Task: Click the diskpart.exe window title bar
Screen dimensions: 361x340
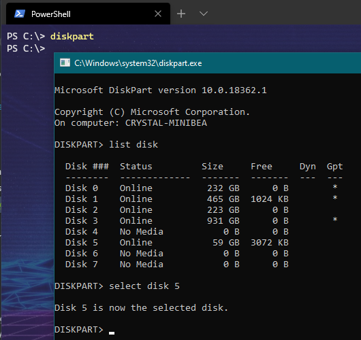Action: [x=208, y=63]
